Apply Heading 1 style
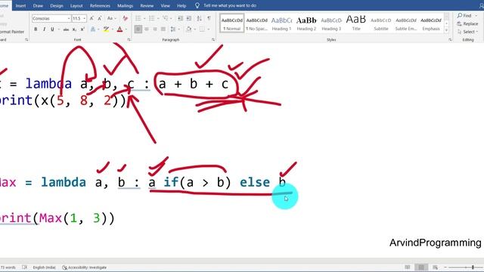Viewport: 484px width, 272px height. point(281,23)
